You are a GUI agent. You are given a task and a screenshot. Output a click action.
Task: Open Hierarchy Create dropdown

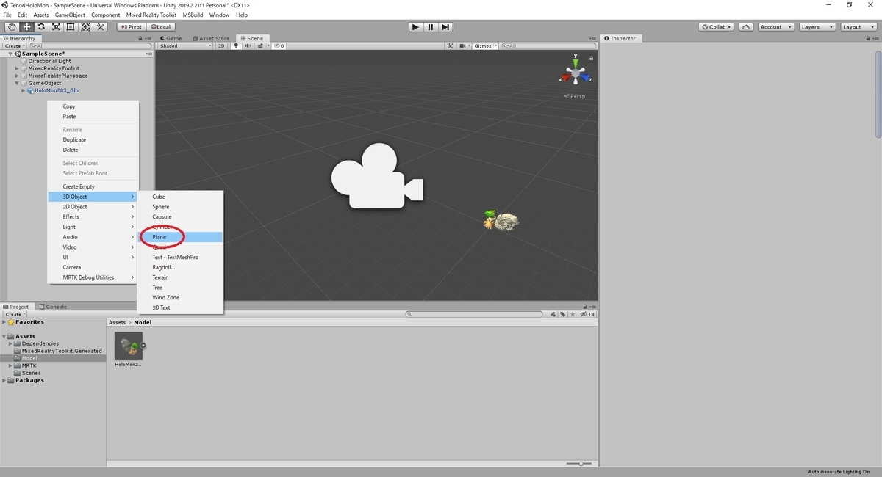tap(14, 46)
